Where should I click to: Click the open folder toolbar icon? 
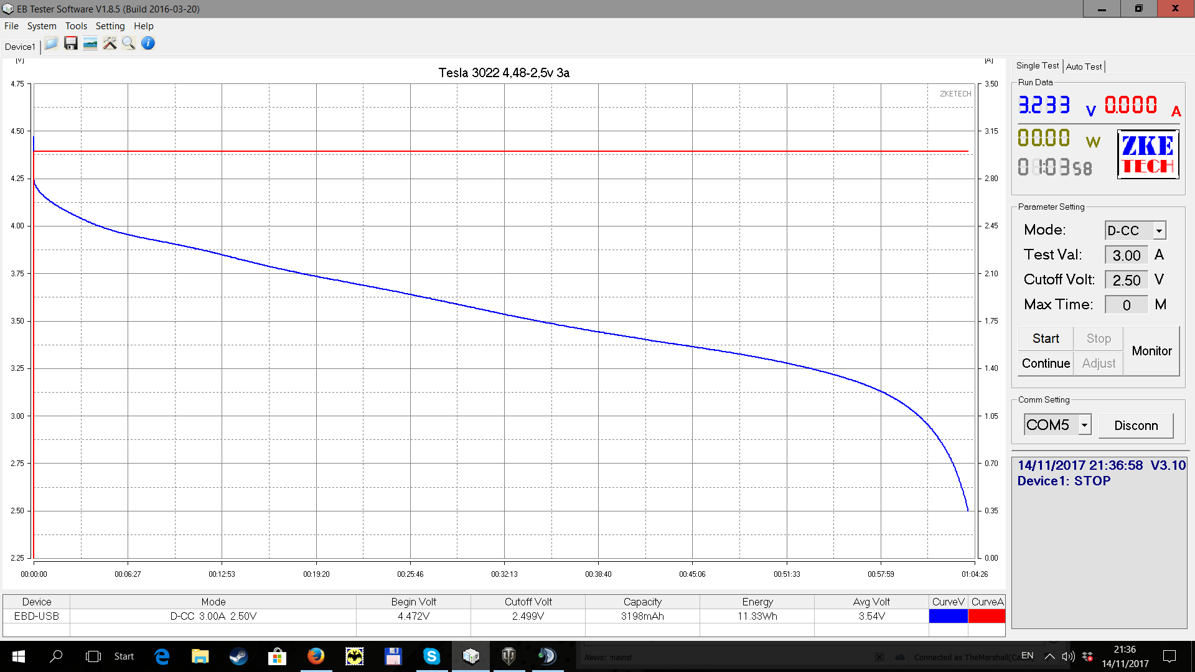(51, 44)
